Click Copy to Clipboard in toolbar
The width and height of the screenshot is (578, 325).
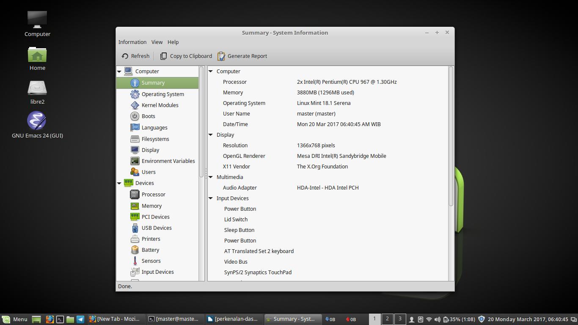click(x=186, y=56)
